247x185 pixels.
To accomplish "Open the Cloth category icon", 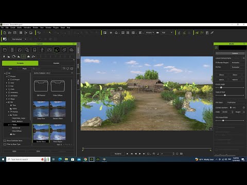I will [x=27, y=50].
